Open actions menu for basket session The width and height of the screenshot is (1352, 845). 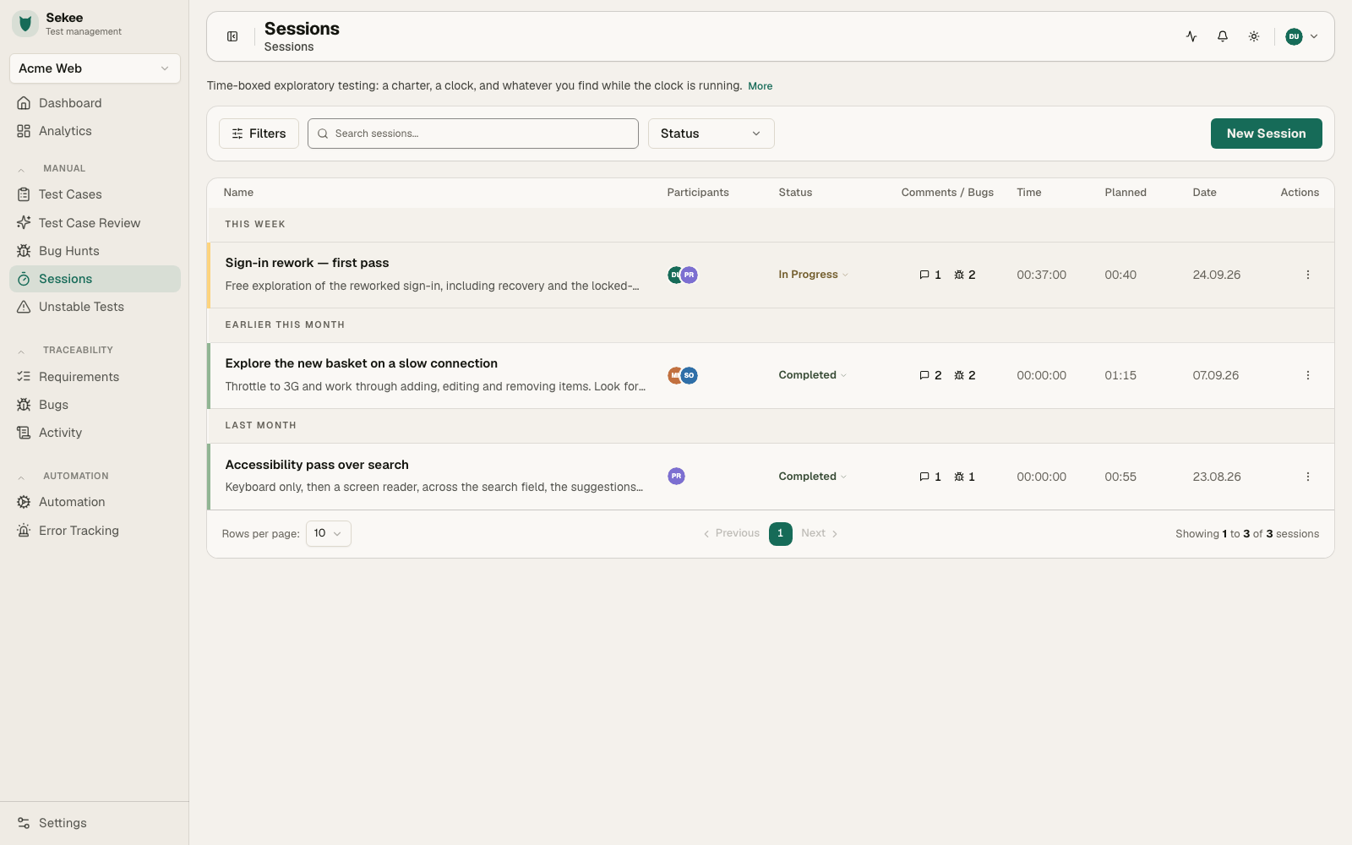1307,375
